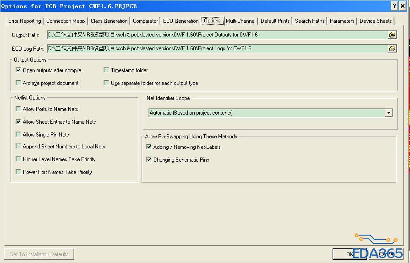Image resolution: width=410 pixels, height=263 pixels.
Task: Click the ECO Log Path text field
Action: [217, 48]
